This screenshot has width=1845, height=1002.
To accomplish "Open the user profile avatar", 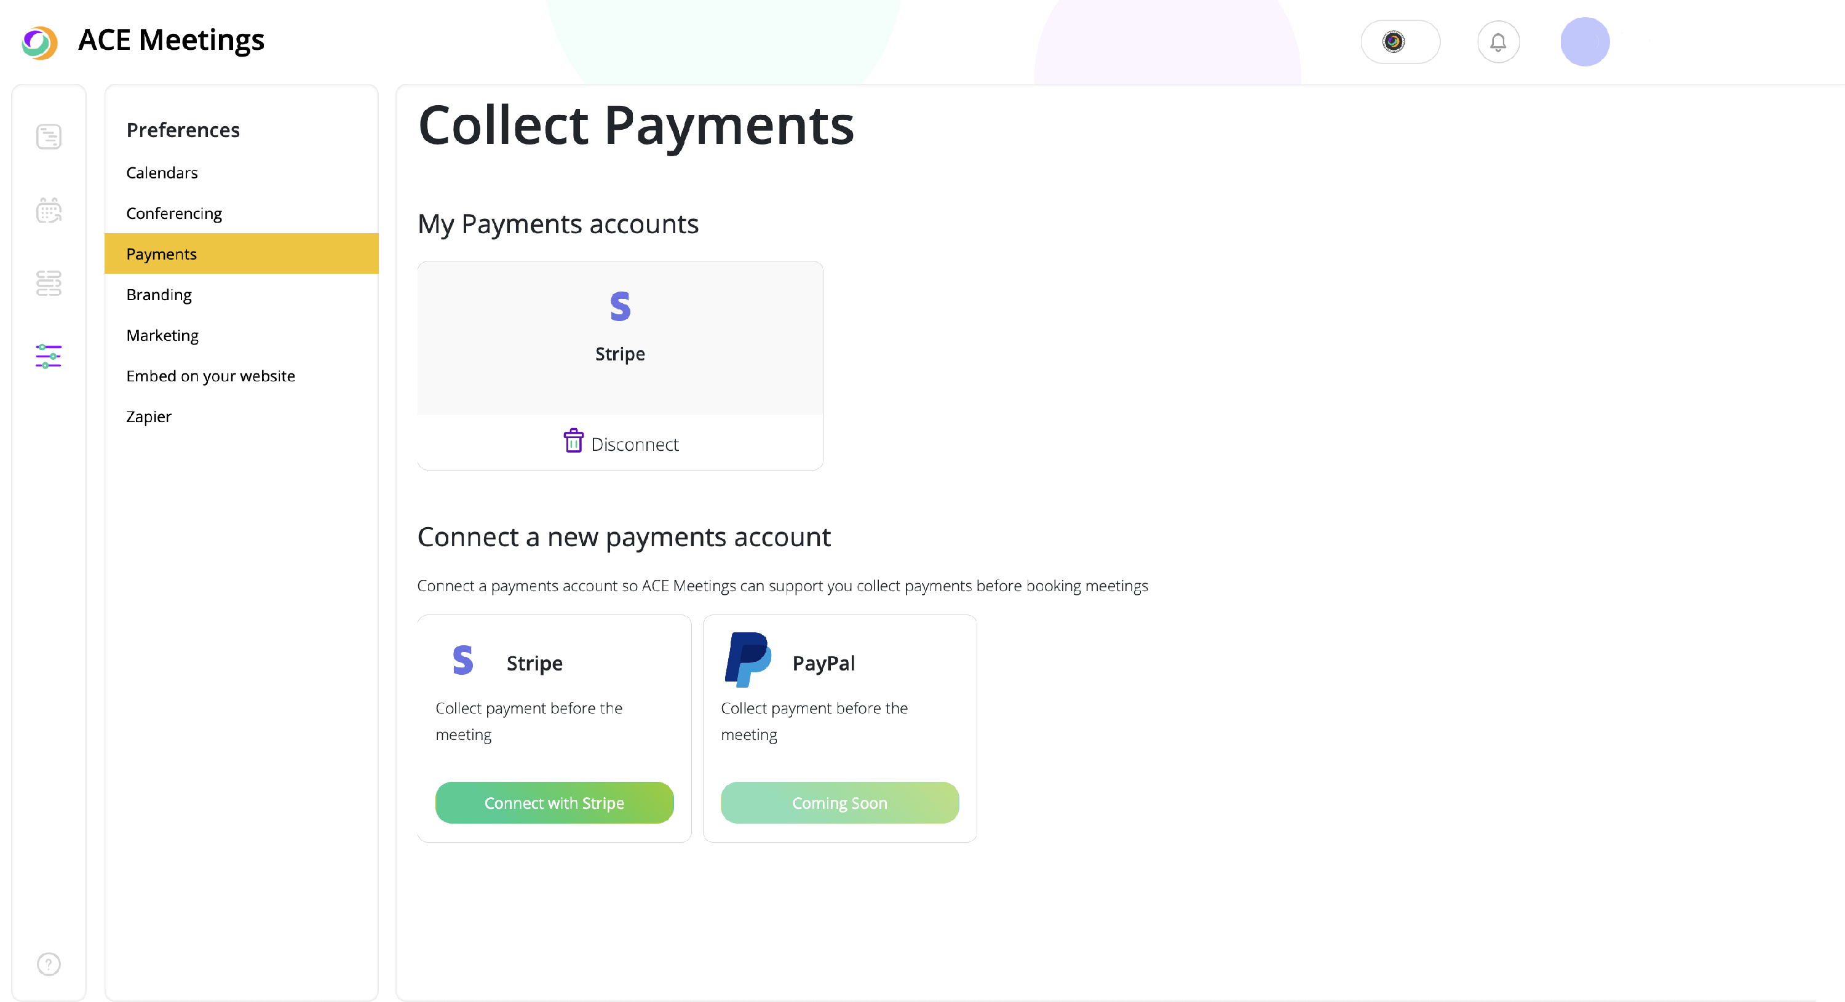I will point(1584,42).
